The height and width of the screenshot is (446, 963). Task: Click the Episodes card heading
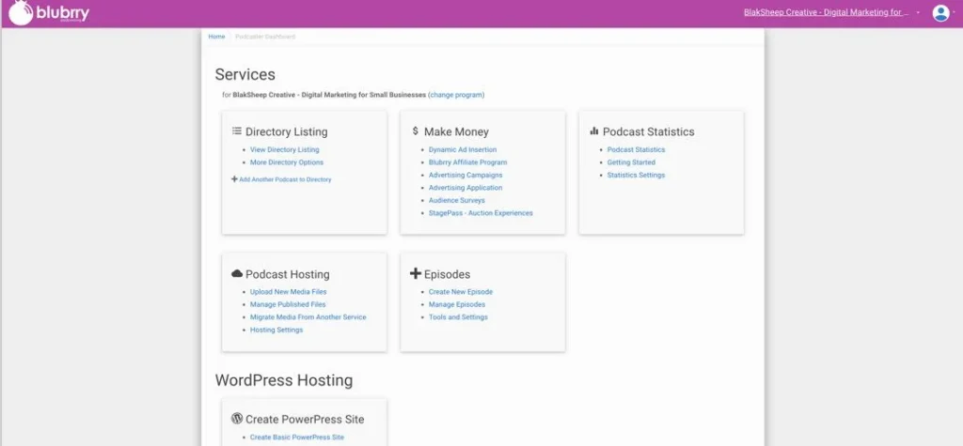click(x=447, y=274)
